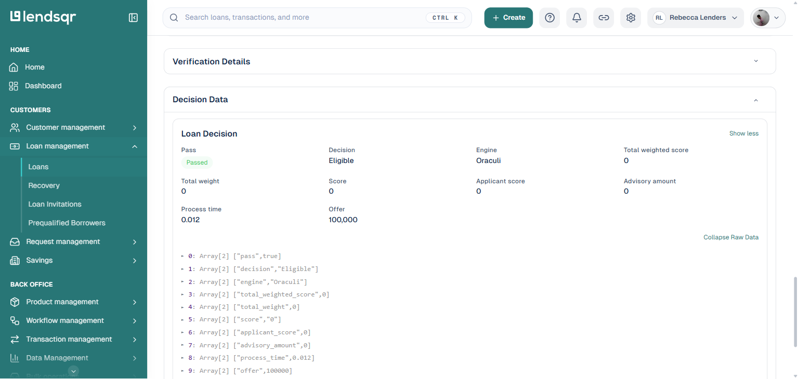Click the page vertical scrollbar thumb
The width and height of the screenshot is (798, 379).
click(x=794, y=312)
